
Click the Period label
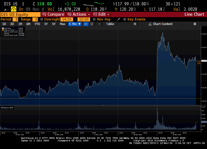coord(6,19)
